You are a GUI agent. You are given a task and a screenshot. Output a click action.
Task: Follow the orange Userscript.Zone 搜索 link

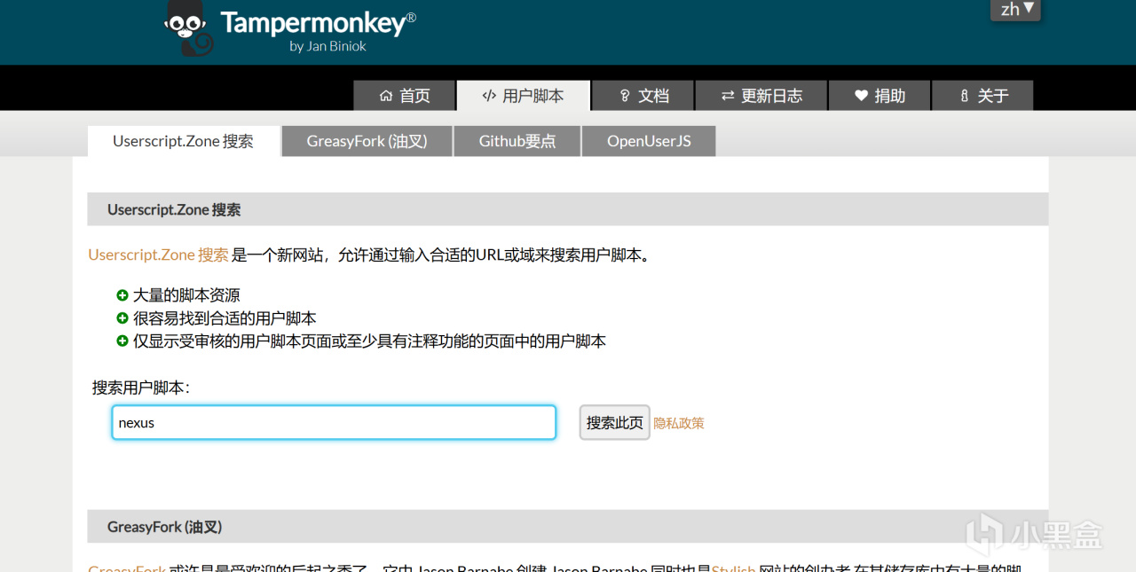click(x=158, y=255)
